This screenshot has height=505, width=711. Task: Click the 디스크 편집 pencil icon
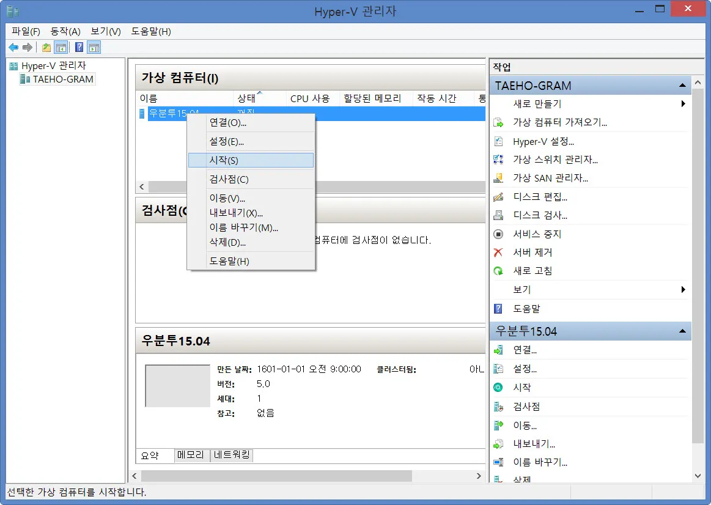[498, 197]
